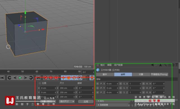Toggle animation dot for S.X

(121, 84)
